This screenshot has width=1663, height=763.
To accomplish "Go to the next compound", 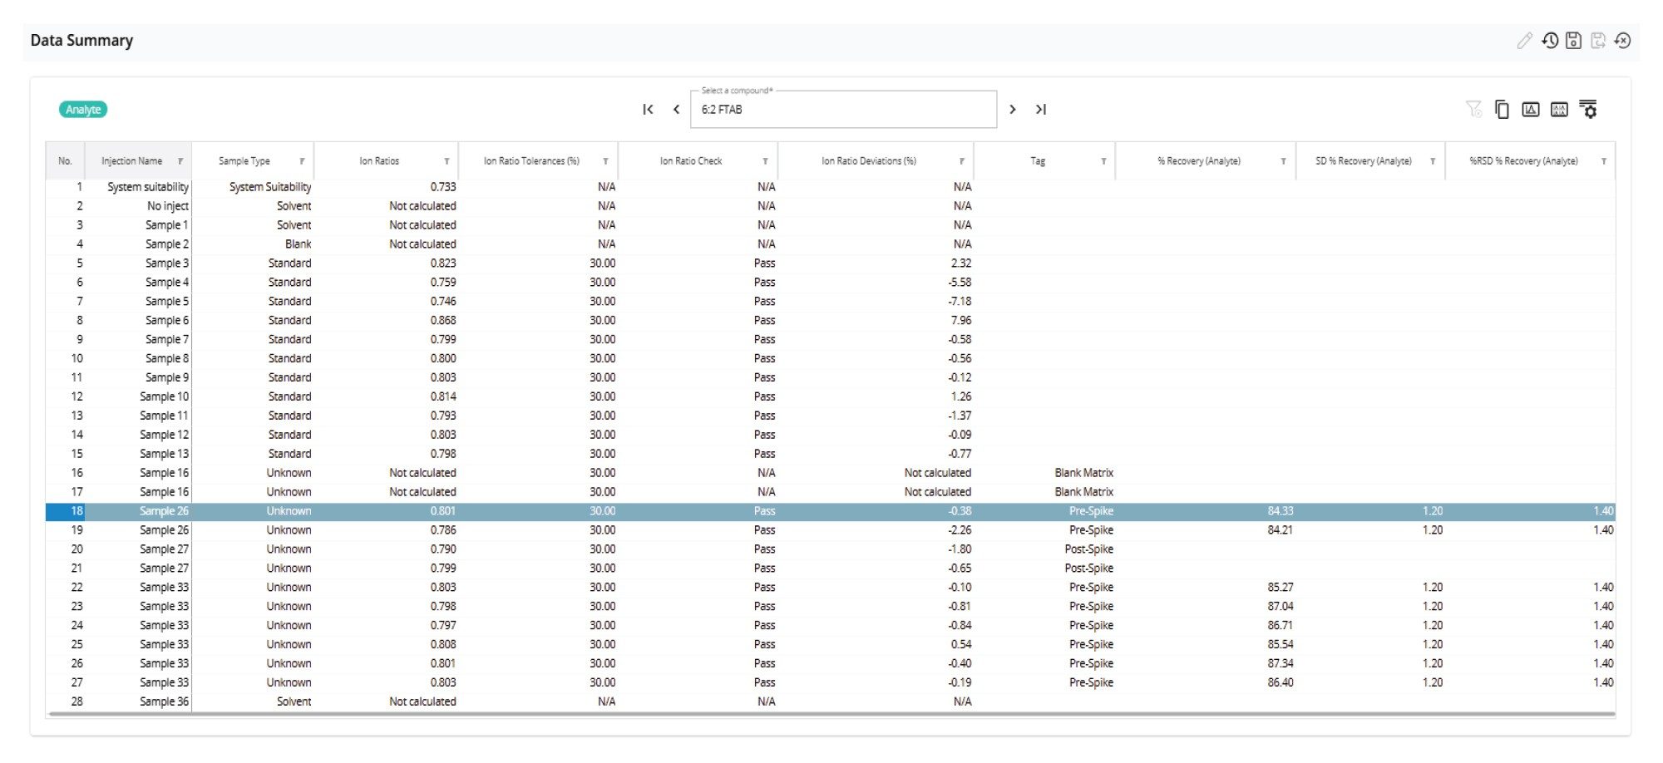I will [x=1013, y=109].
